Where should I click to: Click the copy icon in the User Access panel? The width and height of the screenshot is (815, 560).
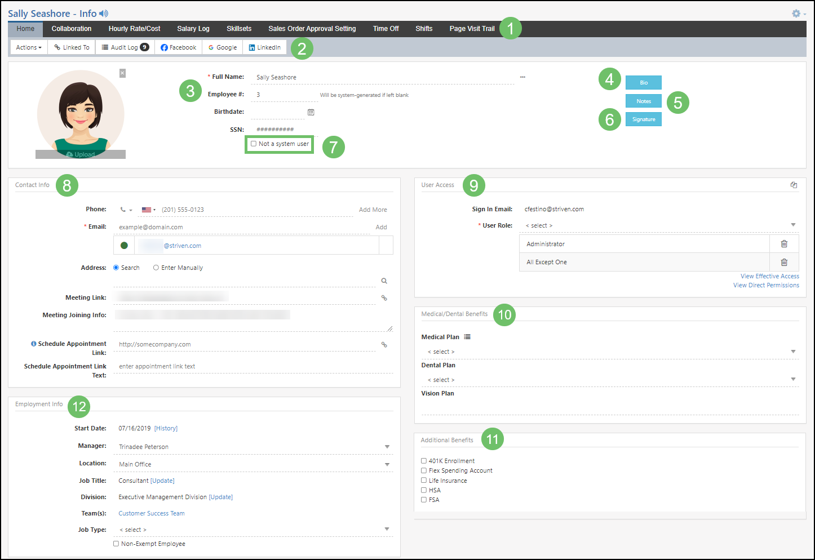coord(794,184)
